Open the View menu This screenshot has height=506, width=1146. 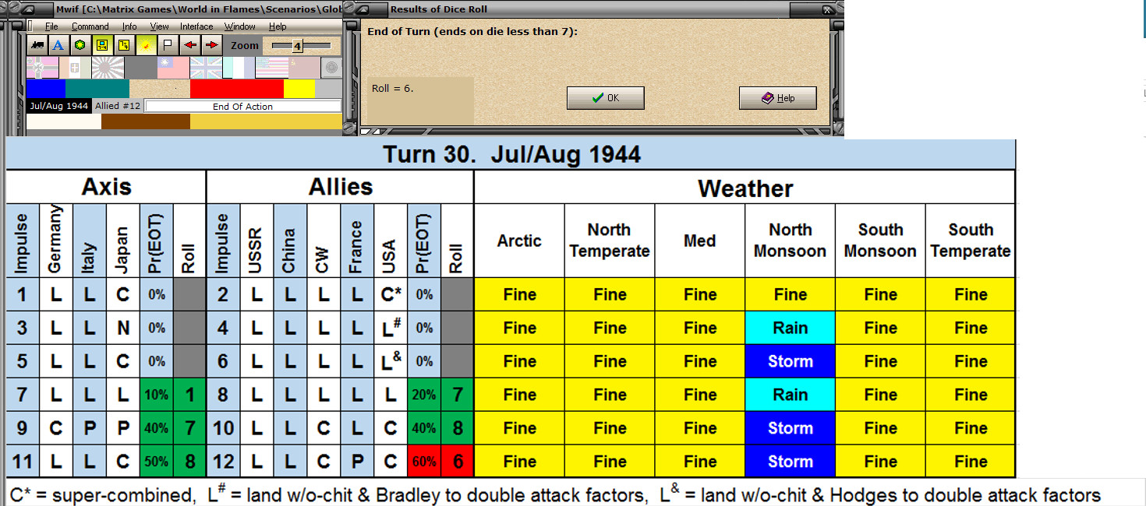[159, 26]
